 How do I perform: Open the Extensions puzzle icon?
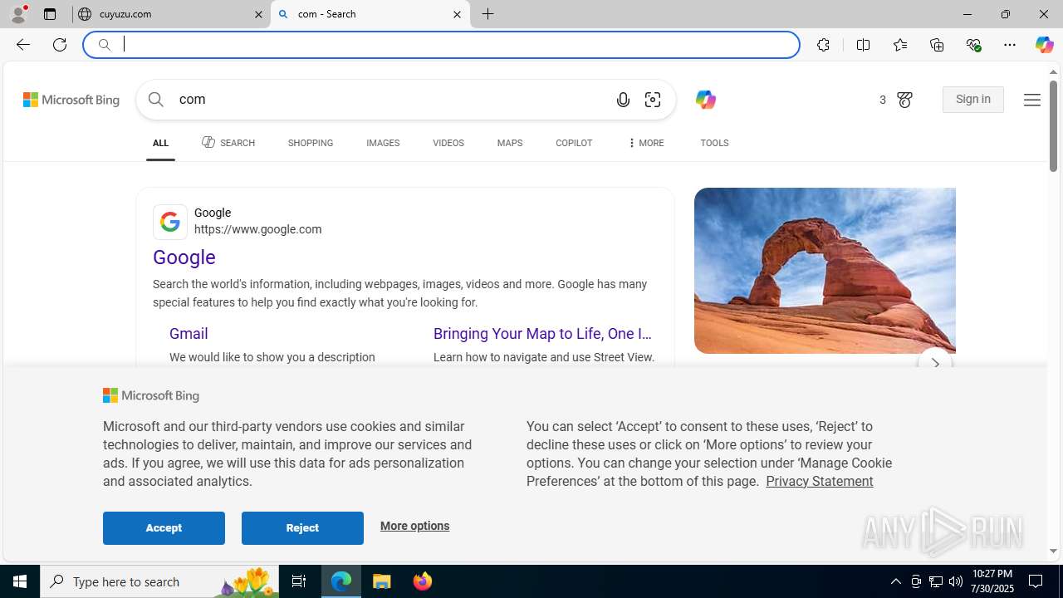823,45
